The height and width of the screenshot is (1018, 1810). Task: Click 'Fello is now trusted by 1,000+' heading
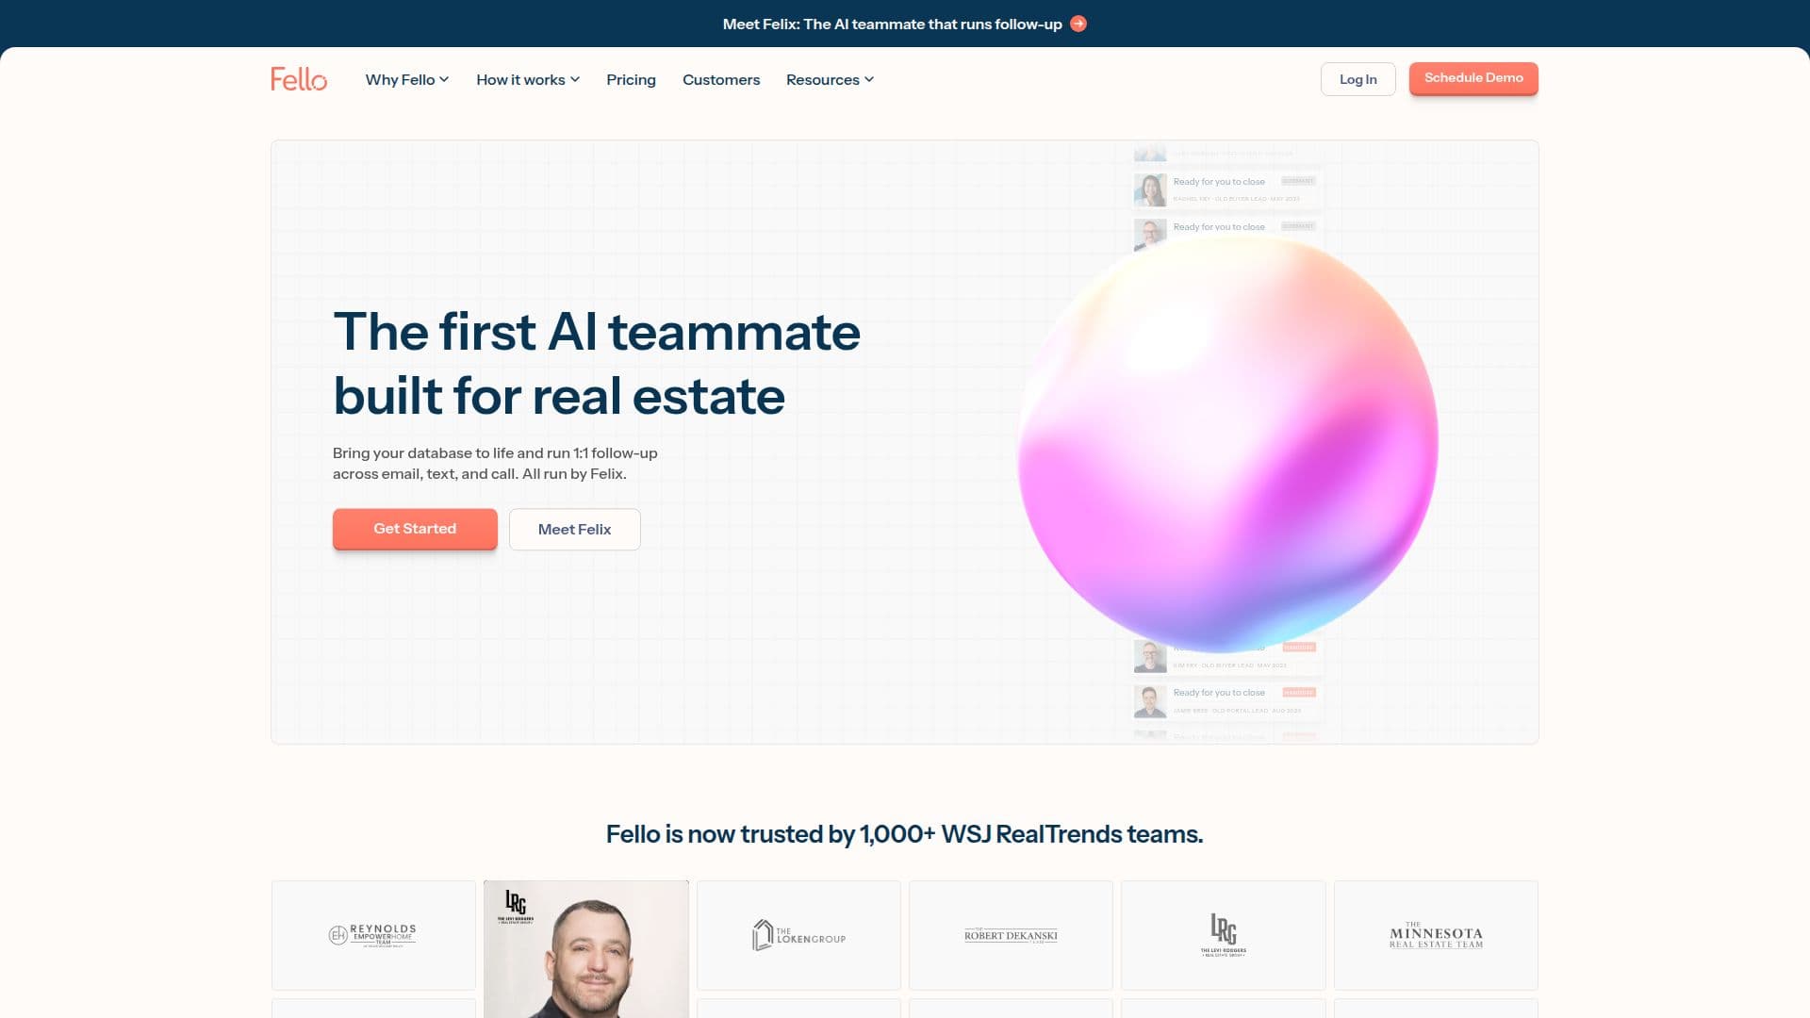coord(904,834)
